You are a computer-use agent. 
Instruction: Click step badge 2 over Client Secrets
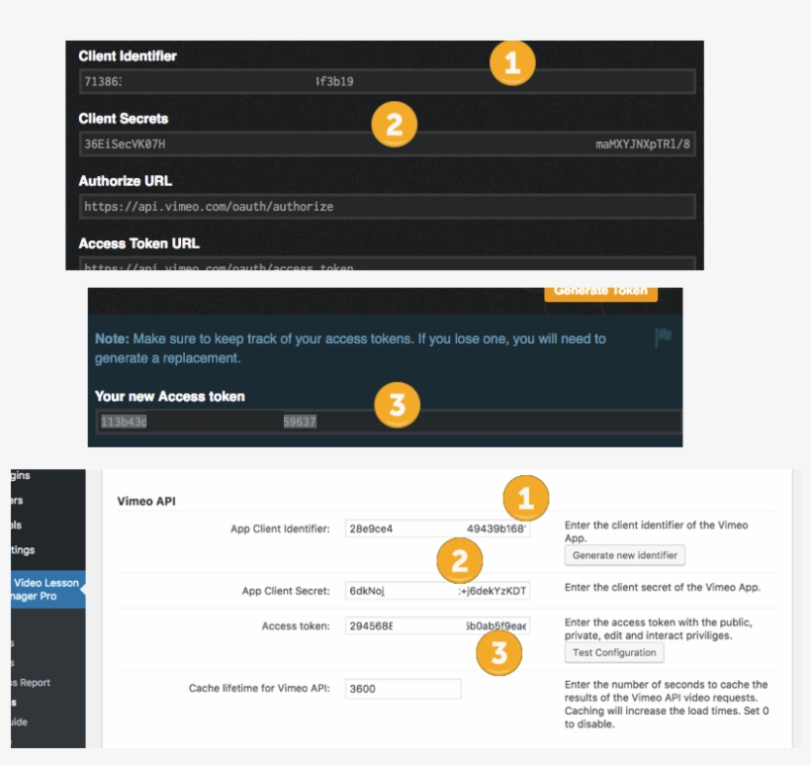(x=394, y=125)
